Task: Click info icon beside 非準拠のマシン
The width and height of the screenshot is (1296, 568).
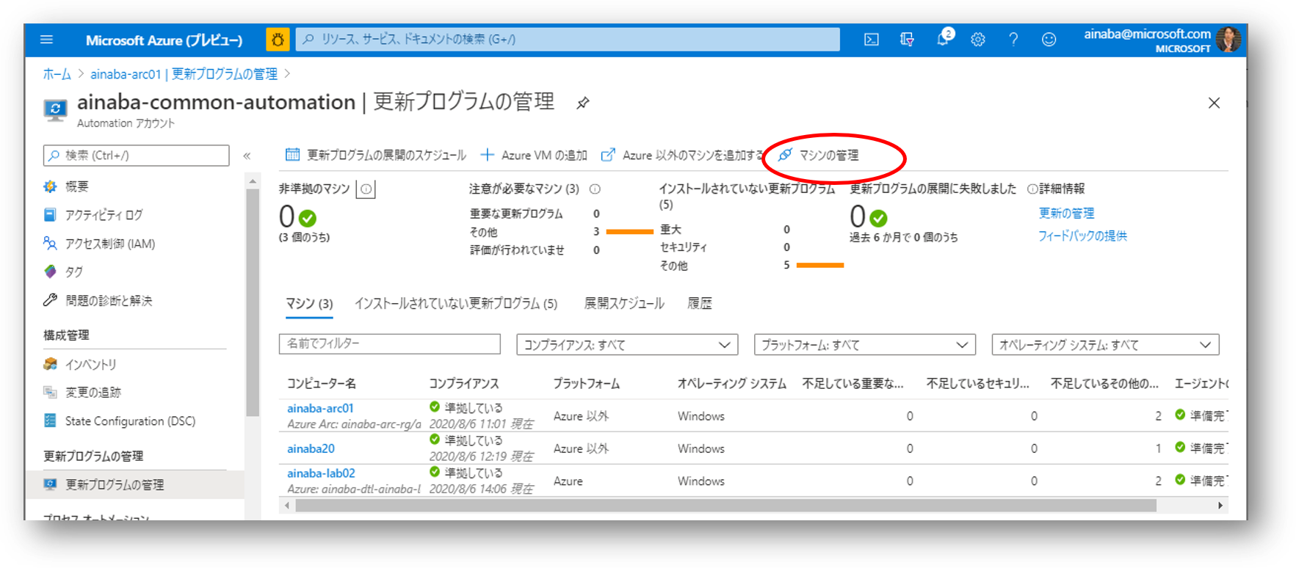Action: click(x=366, y=189)
